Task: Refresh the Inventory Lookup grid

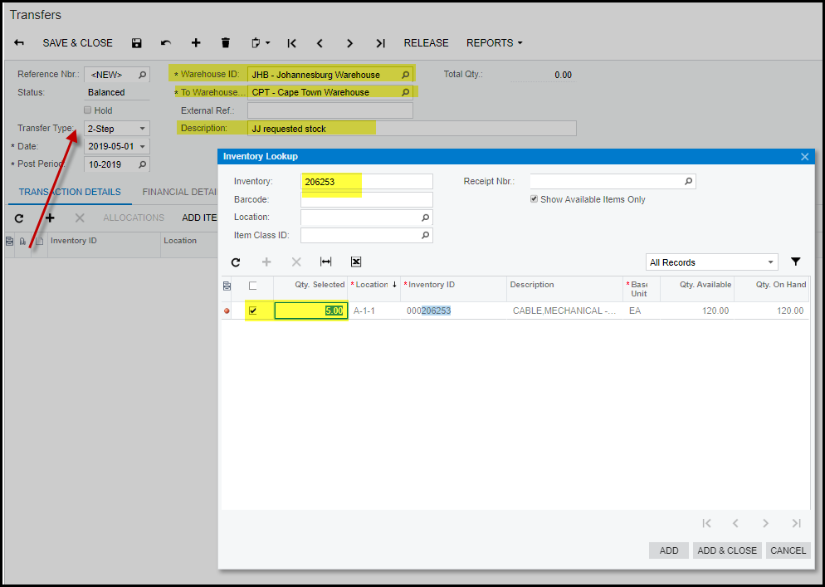Action: 236,262
